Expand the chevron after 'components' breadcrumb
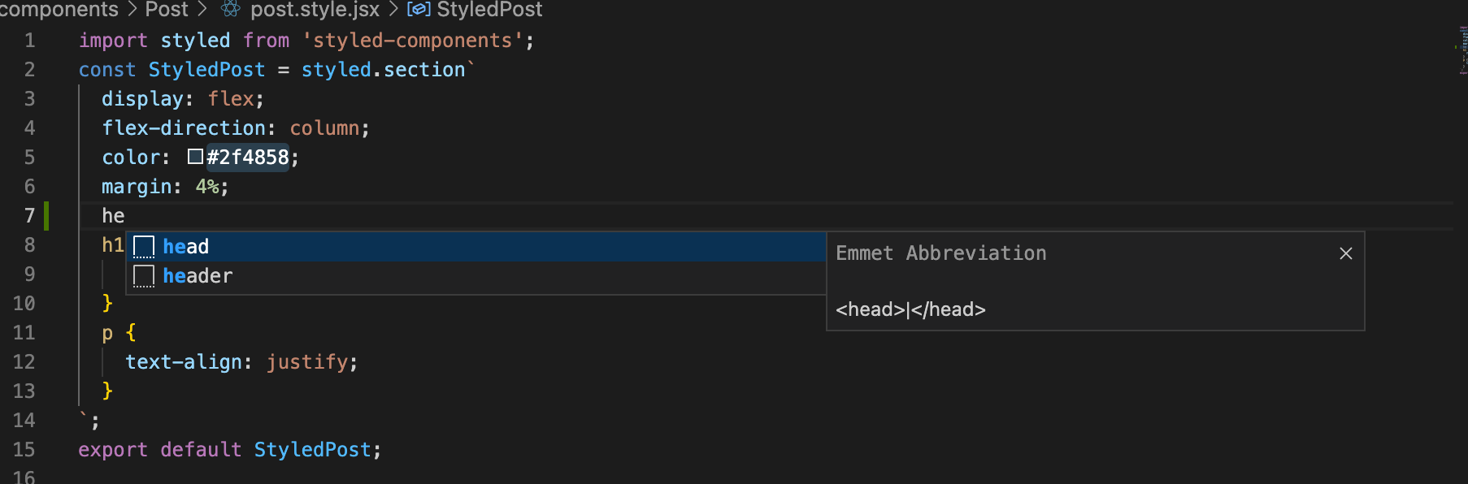 point(132,10)
